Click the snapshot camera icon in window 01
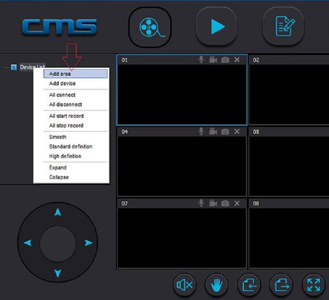Viewport: 329px width, 300px height. [225, 60]
